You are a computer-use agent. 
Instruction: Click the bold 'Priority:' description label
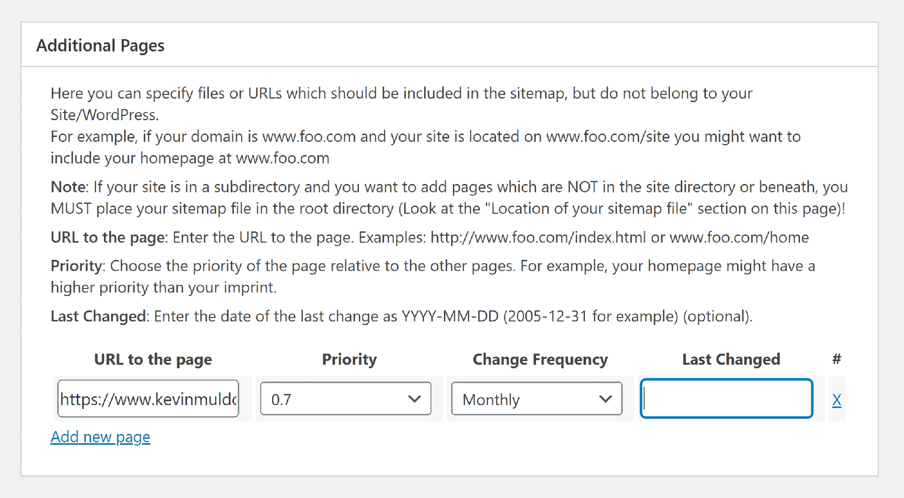(x=78, y=266)
